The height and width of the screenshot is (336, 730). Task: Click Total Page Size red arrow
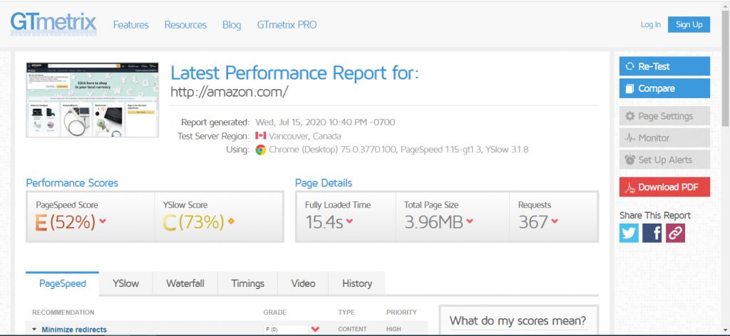click(470, 221)
